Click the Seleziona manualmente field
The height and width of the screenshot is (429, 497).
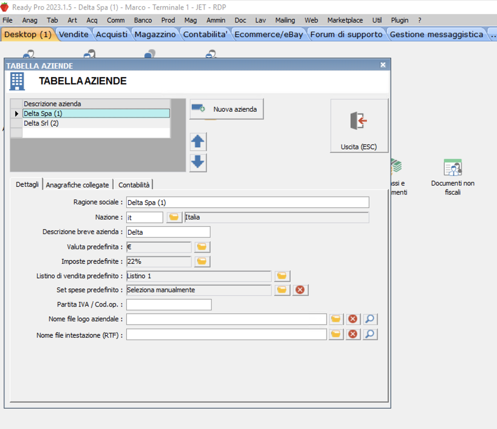point(199,290)
